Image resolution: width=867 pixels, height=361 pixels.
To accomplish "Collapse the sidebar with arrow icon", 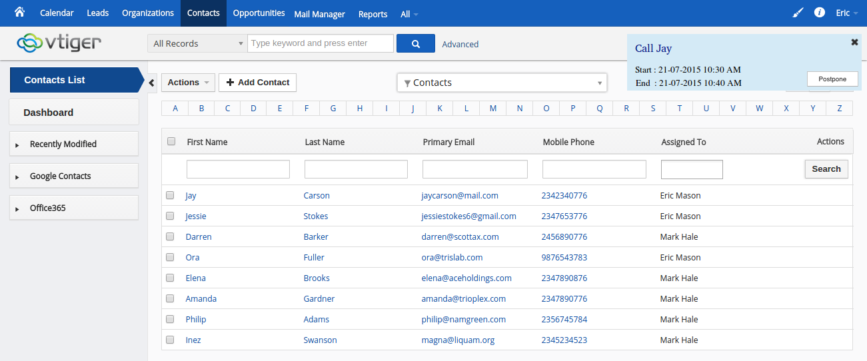I will point(151,83).
